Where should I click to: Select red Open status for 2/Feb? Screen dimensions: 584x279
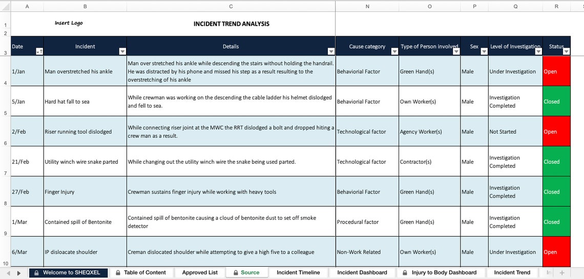pos(556,132)
